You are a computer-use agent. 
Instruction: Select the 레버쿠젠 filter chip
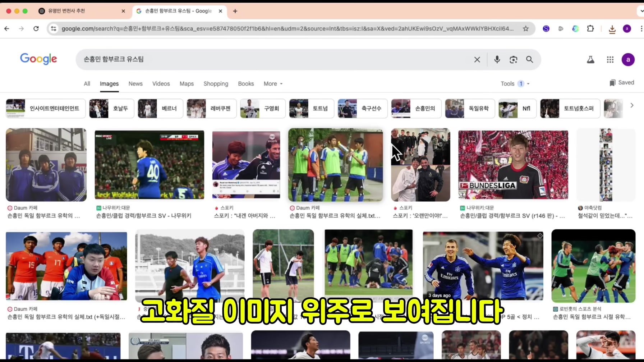point(212,109)
